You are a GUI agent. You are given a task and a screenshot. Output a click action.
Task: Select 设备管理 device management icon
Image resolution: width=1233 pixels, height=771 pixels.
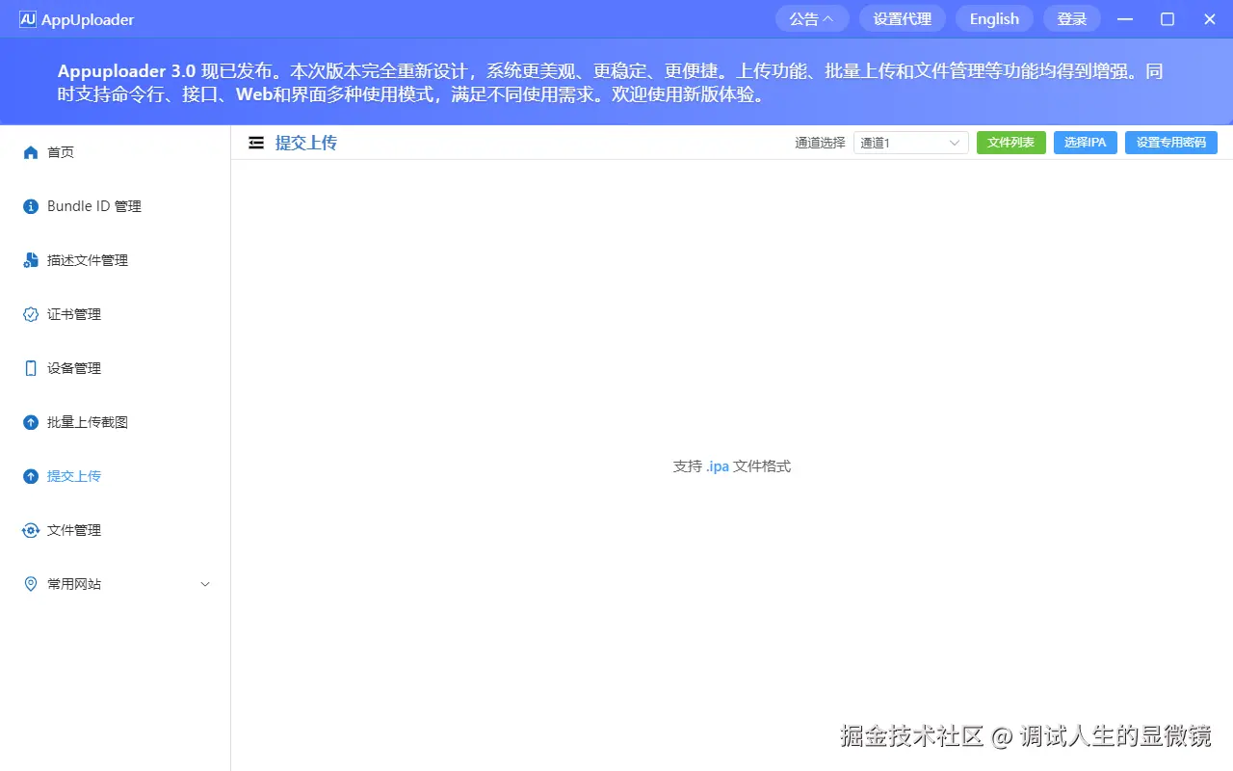click(x=30, y=367)
